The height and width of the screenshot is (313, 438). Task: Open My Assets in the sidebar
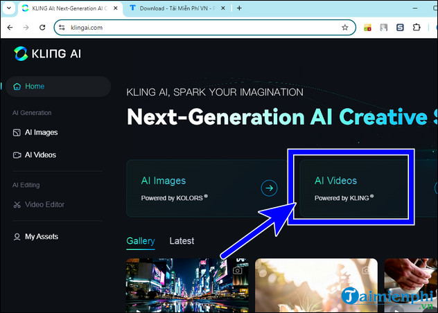pyautogui.click(x=36, y=237)
